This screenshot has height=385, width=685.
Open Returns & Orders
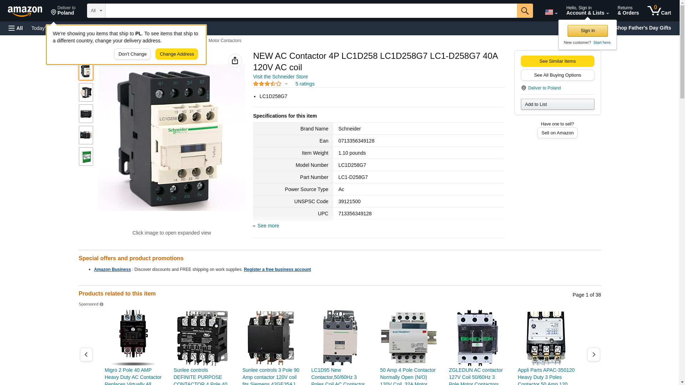(628, 11)
